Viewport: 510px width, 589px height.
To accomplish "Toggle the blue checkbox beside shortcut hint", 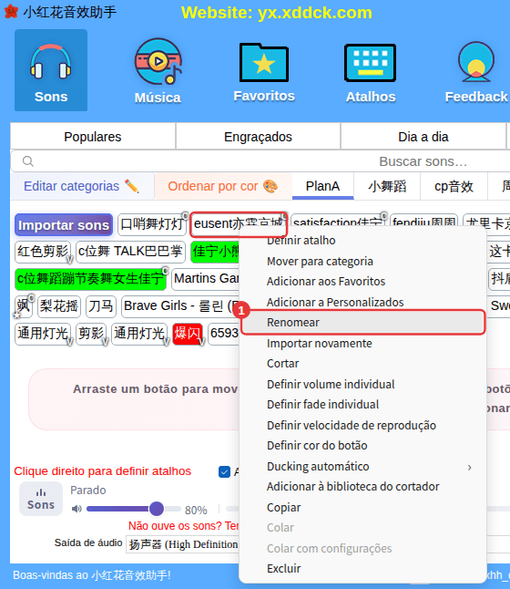I will 224,471.
